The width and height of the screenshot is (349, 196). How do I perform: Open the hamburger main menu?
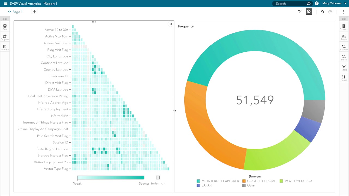click(5, 4)
